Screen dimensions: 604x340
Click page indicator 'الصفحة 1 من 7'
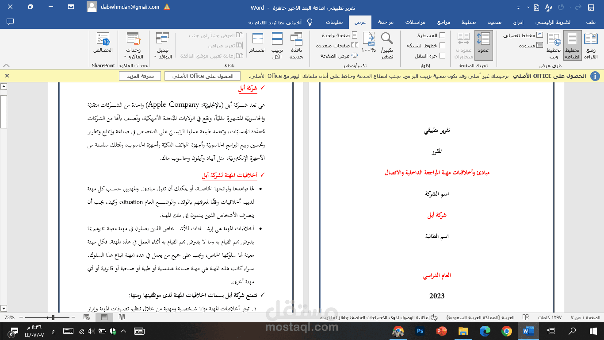coord(585,317)
